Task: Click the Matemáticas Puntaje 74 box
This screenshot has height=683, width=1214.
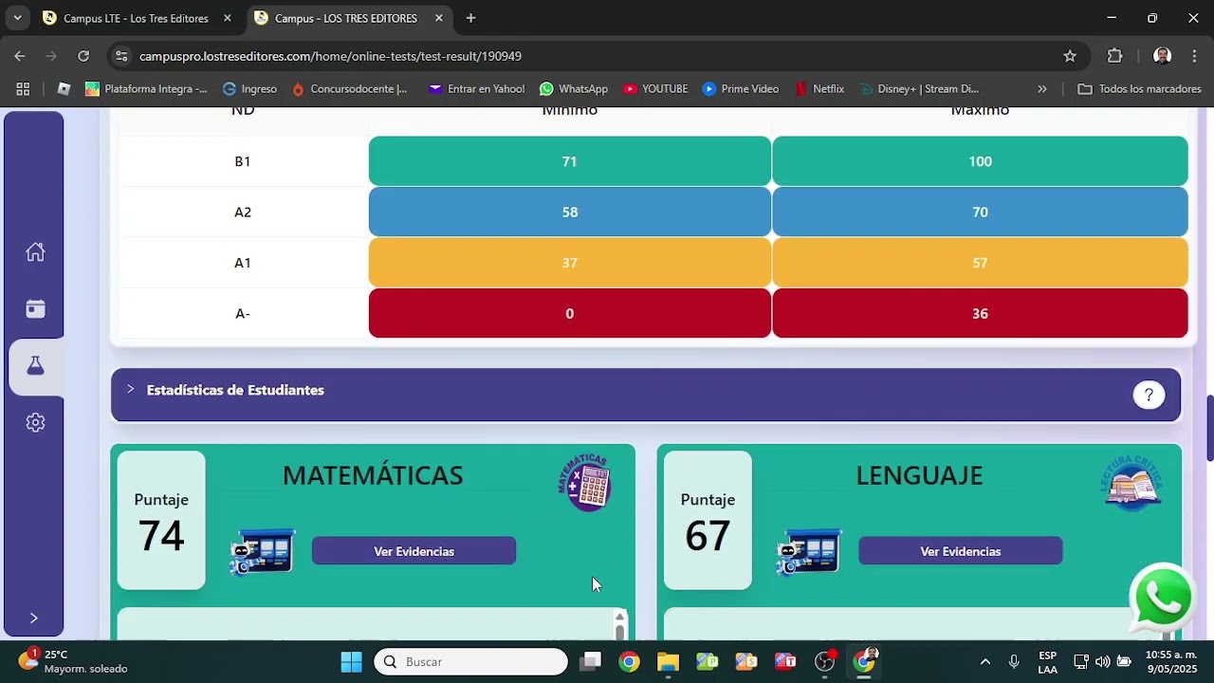Action: (x=161, y=520)
